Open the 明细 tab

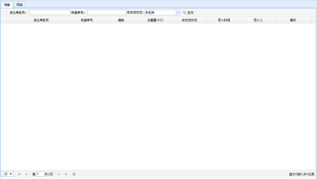19,5
